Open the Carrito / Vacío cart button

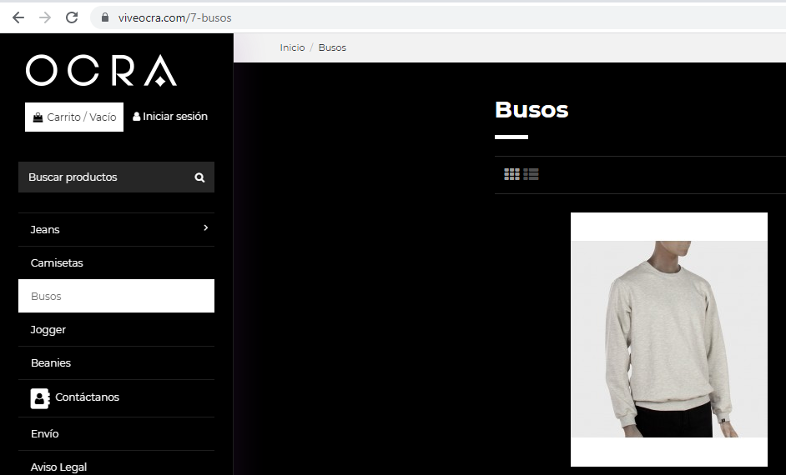[x=74, y=117]
